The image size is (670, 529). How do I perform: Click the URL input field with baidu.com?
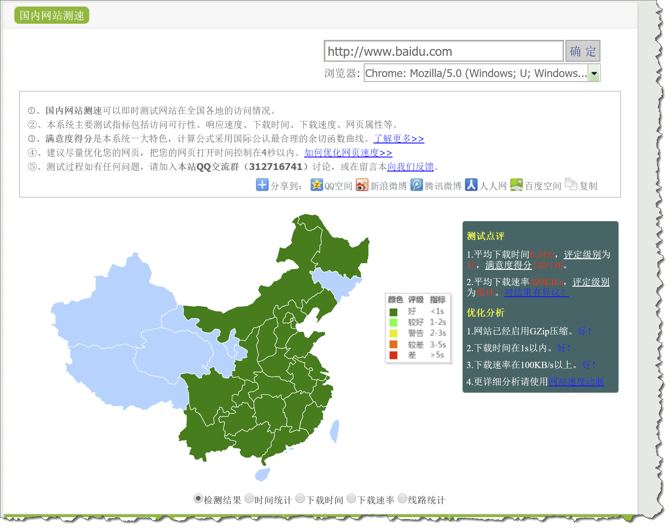coord(443,51)
